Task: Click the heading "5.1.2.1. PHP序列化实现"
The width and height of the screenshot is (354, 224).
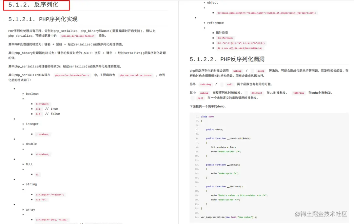Action: [43, 19]
